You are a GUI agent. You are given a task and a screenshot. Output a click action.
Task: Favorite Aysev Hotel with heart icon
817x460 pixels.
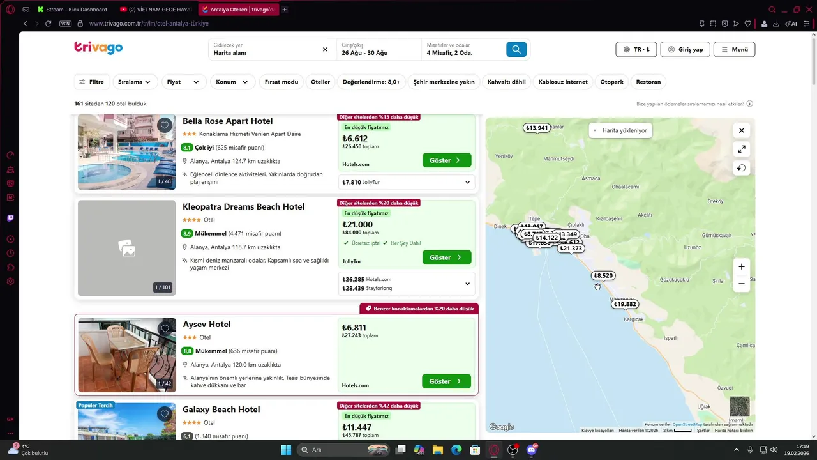[165, 329]
